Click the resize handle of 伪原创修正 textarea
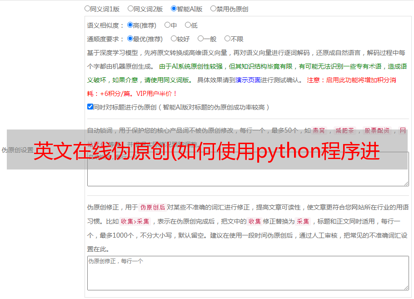 [x=406, y=288]
